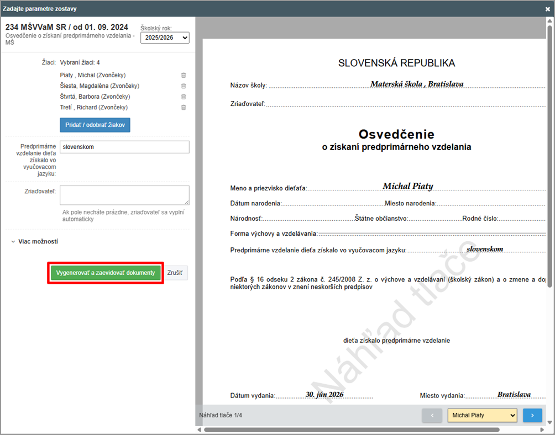Delete Šiesta, Magdaléna from selected students
The image size is (555, 435).
point(184,86)
